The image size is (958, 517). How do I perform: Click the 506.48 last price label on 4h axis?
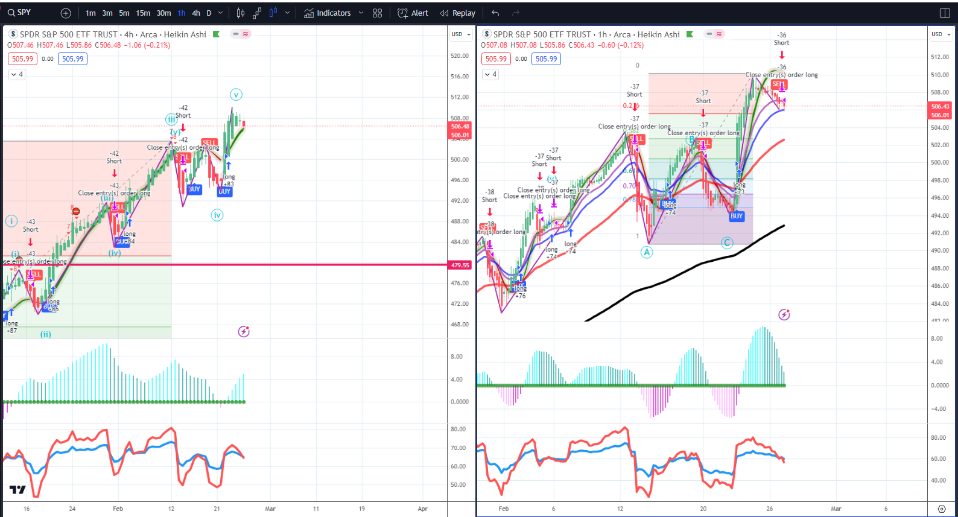pos(460,127)
